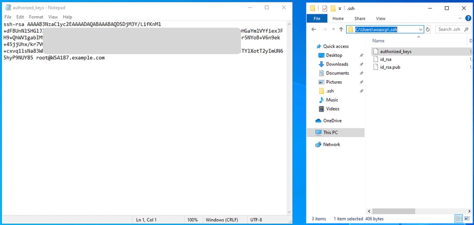Click the '3 items' status text
Viewport: 474px width, 225px height.
coord(318,219)
